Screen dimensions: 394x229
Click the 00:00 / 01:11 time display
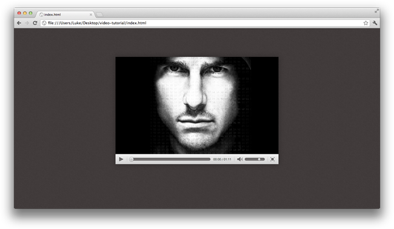pyautogui.click(x=222, y=159)
